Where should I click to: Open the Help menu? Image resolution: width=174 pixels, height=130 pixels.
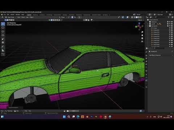[x=22, y=14]
